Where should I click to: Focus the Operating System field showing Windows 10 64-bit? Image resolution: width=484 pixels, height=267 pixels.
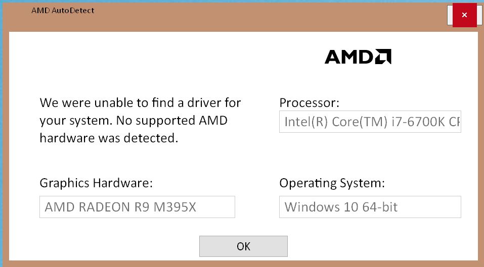(x=370, y=207)
